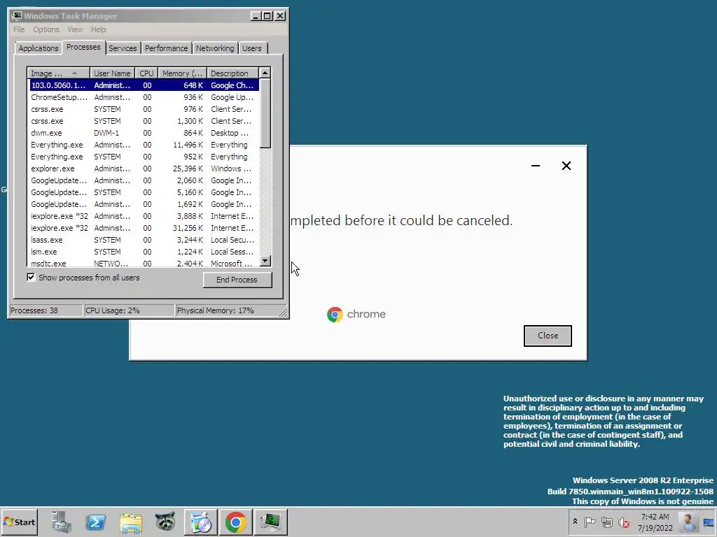Screen dimensions: 717x537
Task: Sort by CPU column header
Action: (x=146, y=73)
